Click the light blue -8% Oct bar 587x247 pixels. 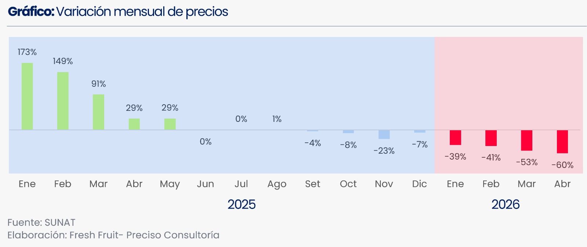[348, 131]
